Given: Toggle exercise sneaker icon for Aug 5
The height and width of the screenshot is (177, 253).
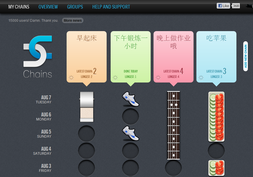Looking at the screenshot, I should coord(131,133).
